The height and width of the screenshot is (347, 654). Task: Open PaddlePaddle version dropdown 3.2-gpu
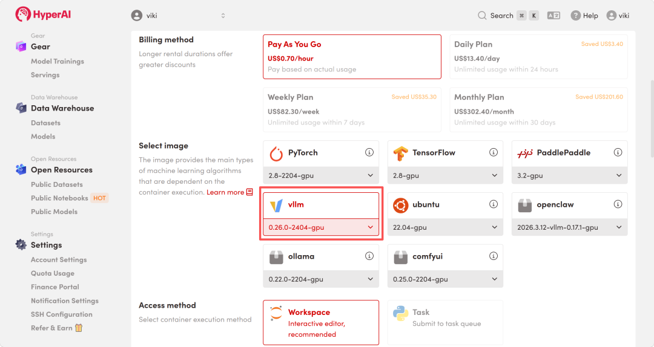(569, 175)
